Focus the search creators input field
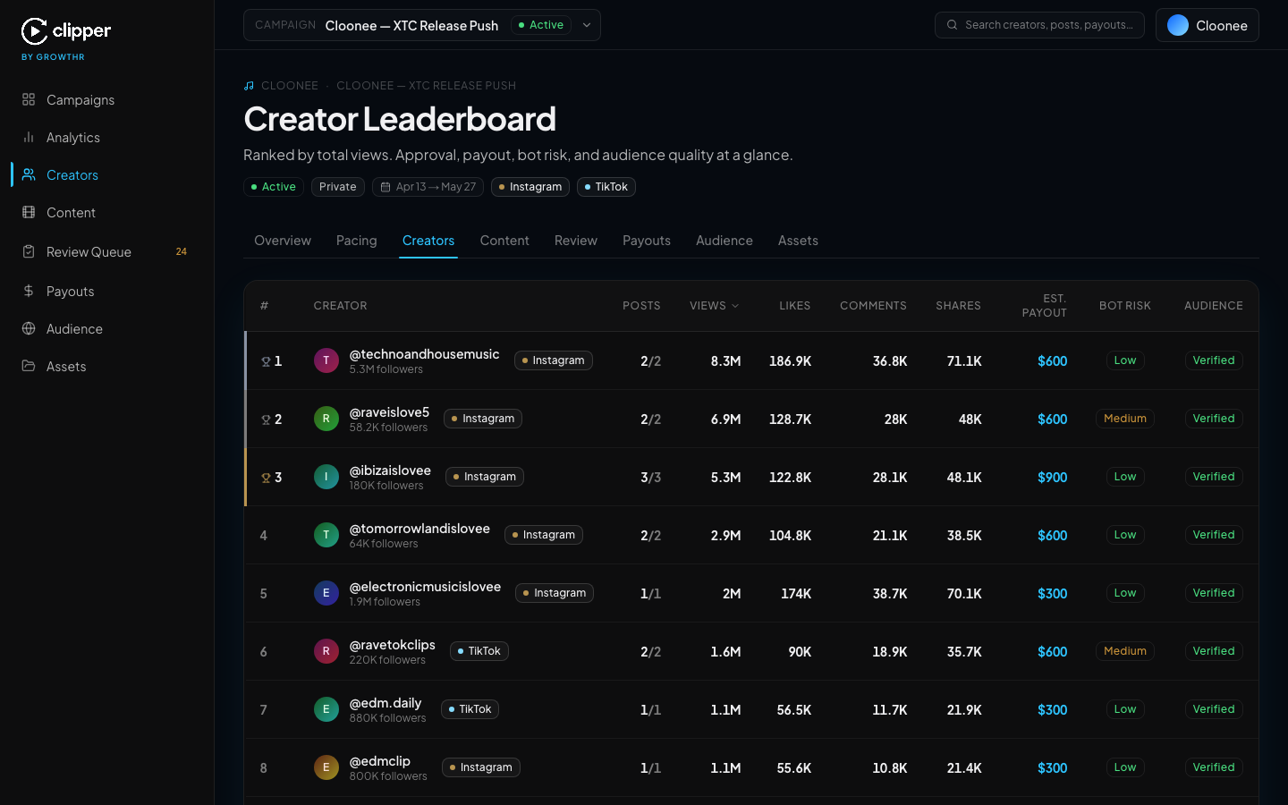 [1039, 25]
